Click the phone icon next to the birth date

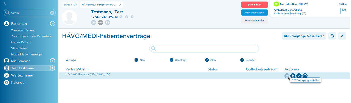(121, 17)
